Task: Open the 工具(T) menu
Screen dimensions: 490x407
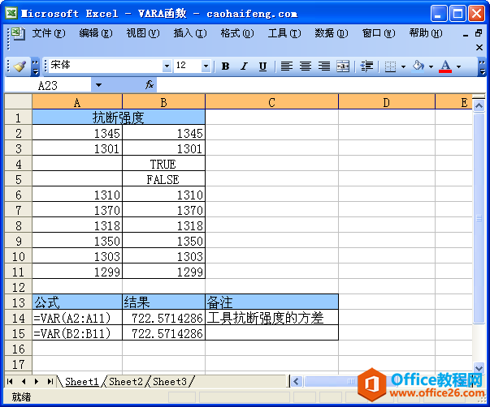Action: pos(284,33)
